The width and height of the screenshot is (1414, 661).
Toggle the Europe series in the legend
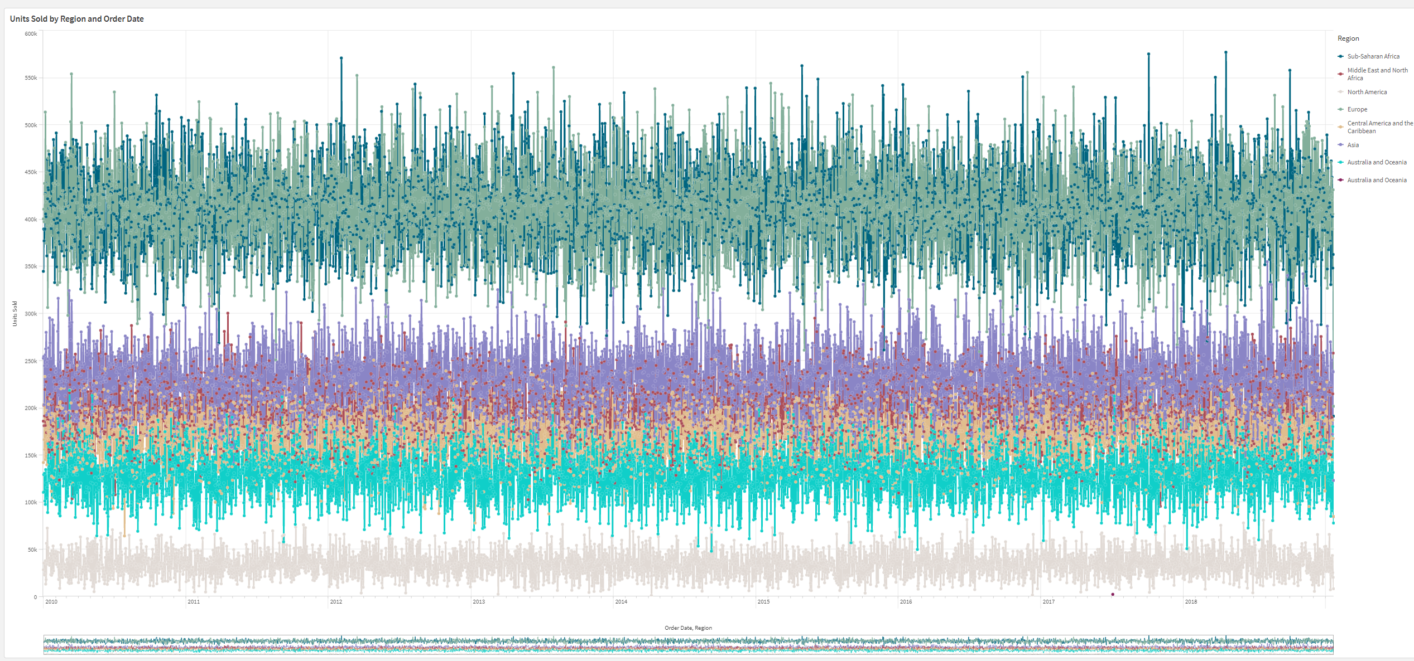pos(1357,109)
